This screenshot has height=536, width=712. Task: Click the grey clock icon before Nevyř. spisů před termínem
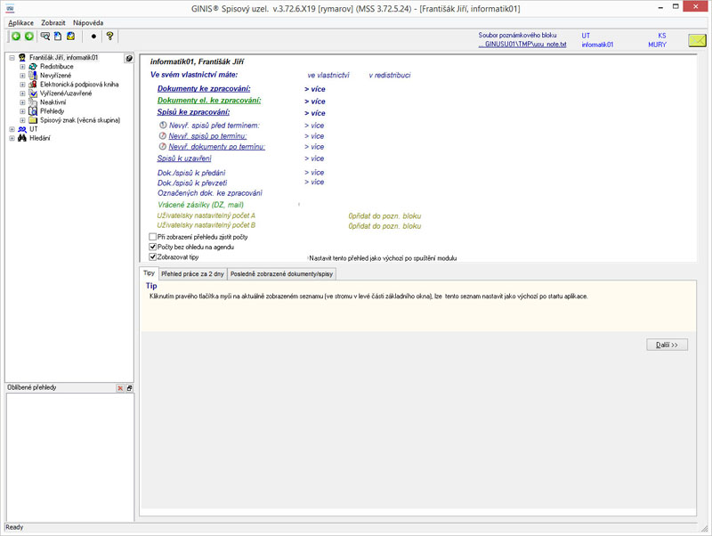[163, 125]
